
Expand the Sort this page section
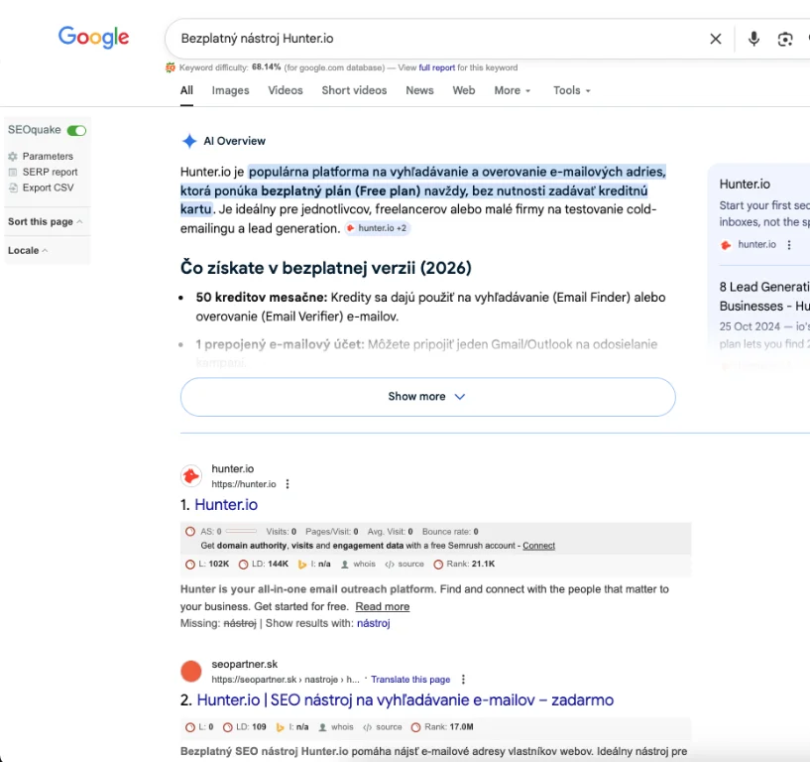coord(45,221)
